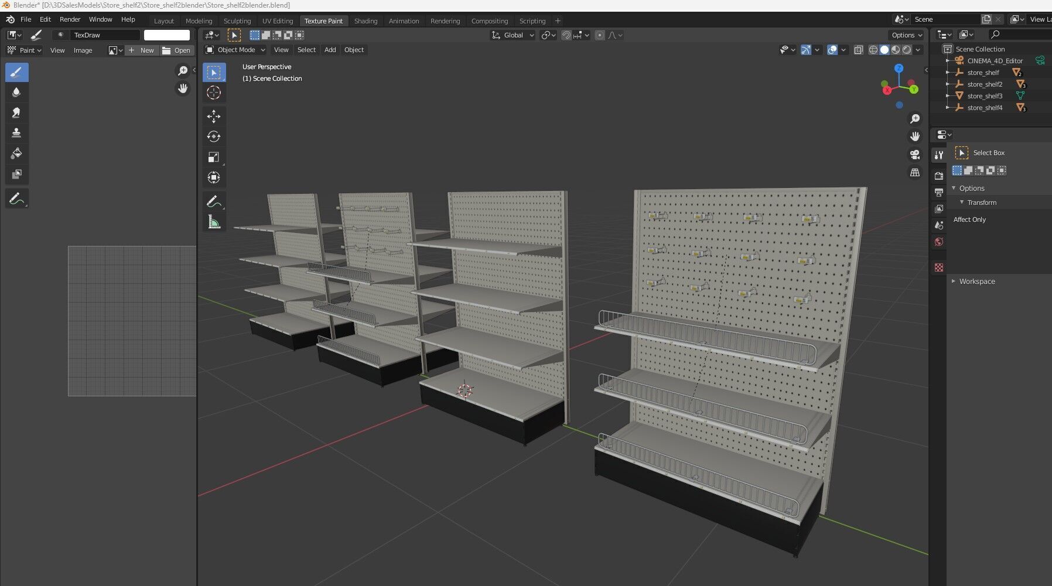Expand the store_shelf2 outliner item

tap(948, 84)
